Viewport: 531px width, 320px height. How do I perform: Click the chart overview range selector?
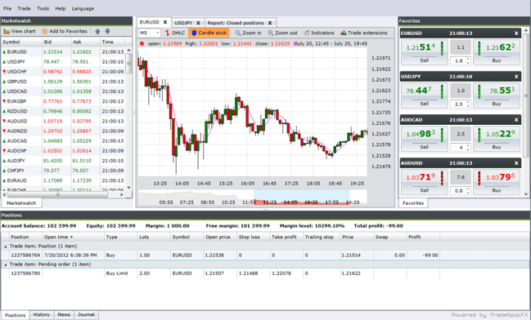[x=301, y=197]
